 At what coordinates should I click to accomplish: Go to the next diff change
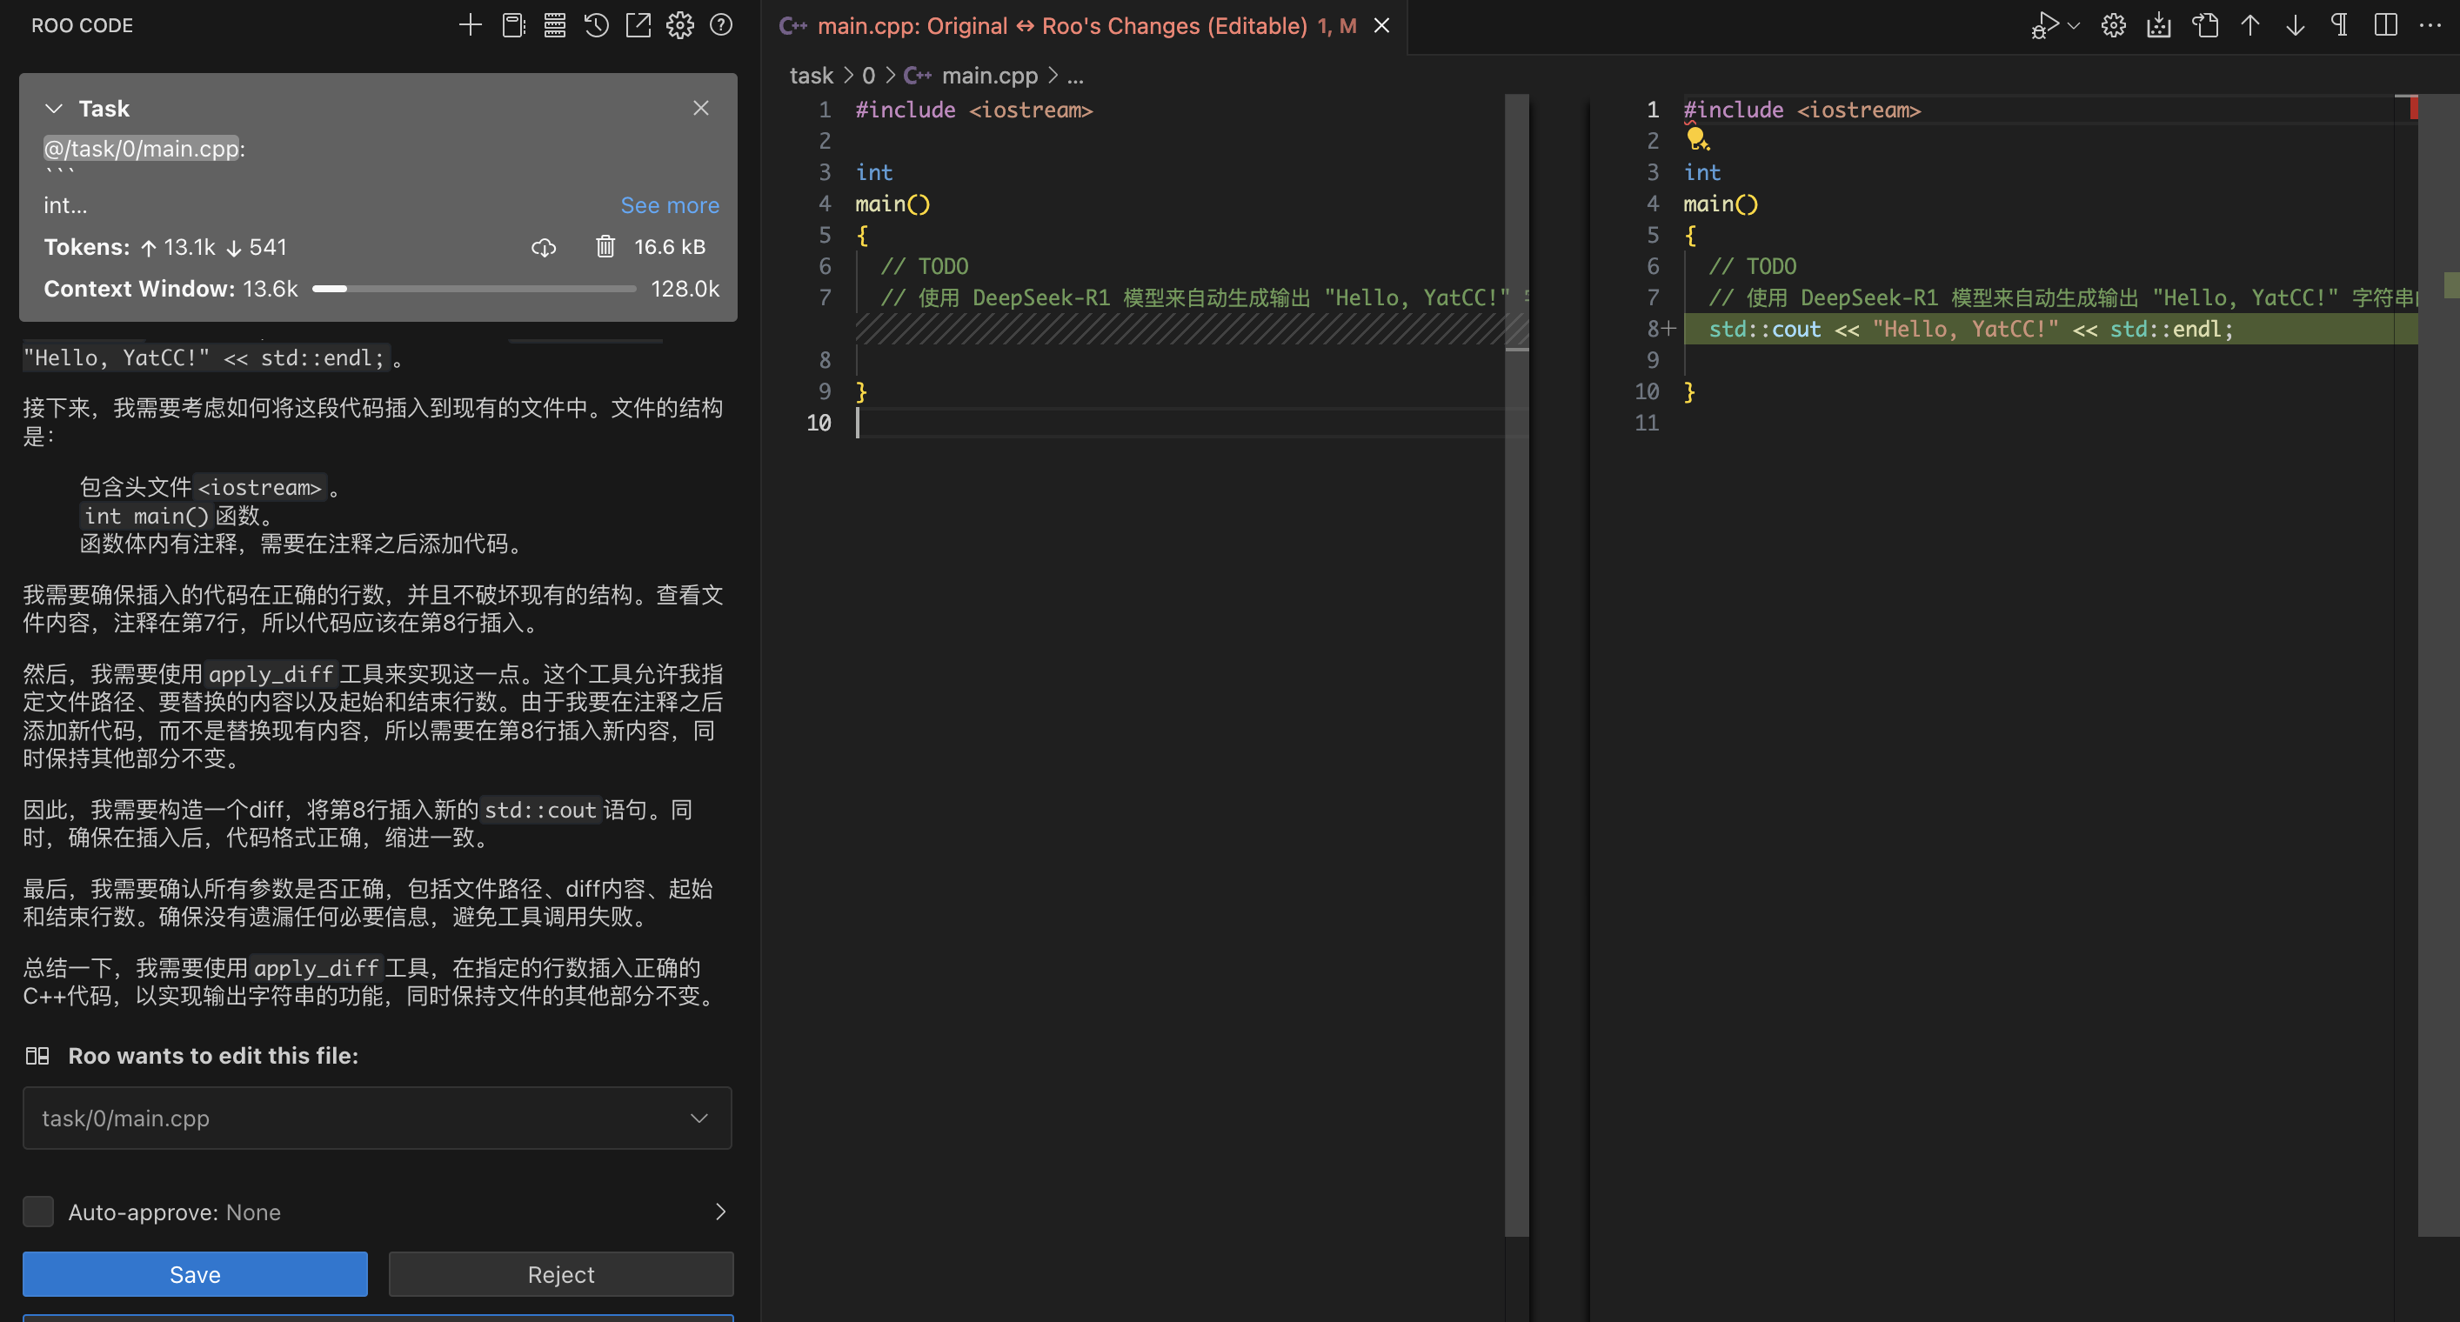coord(2295,26)
